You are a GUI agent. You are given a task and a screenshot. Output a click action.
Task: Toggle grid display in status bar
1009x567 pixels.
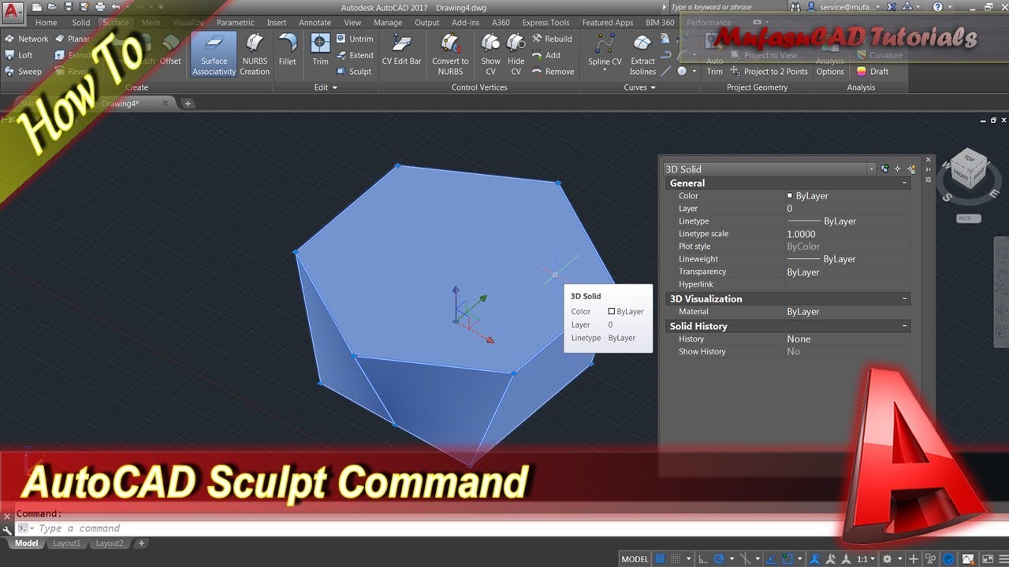pyautogui.click(x=661, y=559)
